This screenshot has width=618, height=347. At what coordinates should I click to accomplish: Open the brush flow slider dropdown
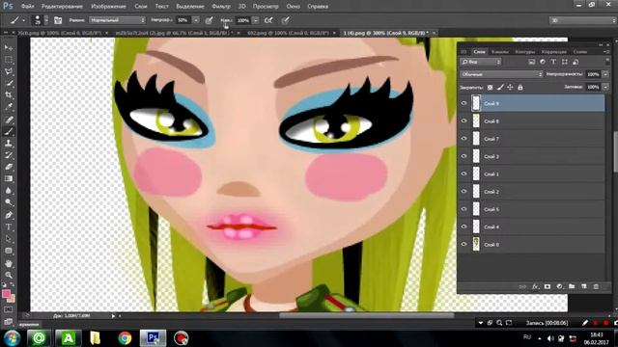255,20
